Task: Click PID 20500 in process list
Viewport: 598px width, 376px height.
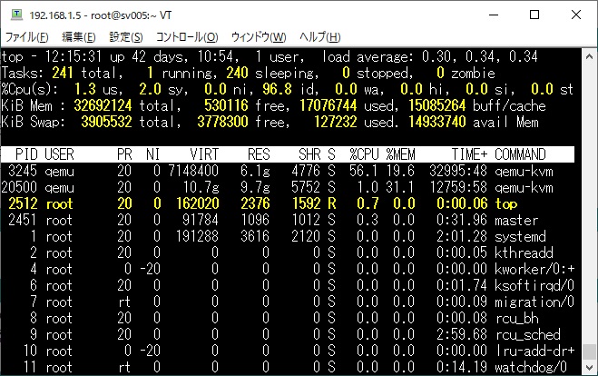Action: click(19, 187)
